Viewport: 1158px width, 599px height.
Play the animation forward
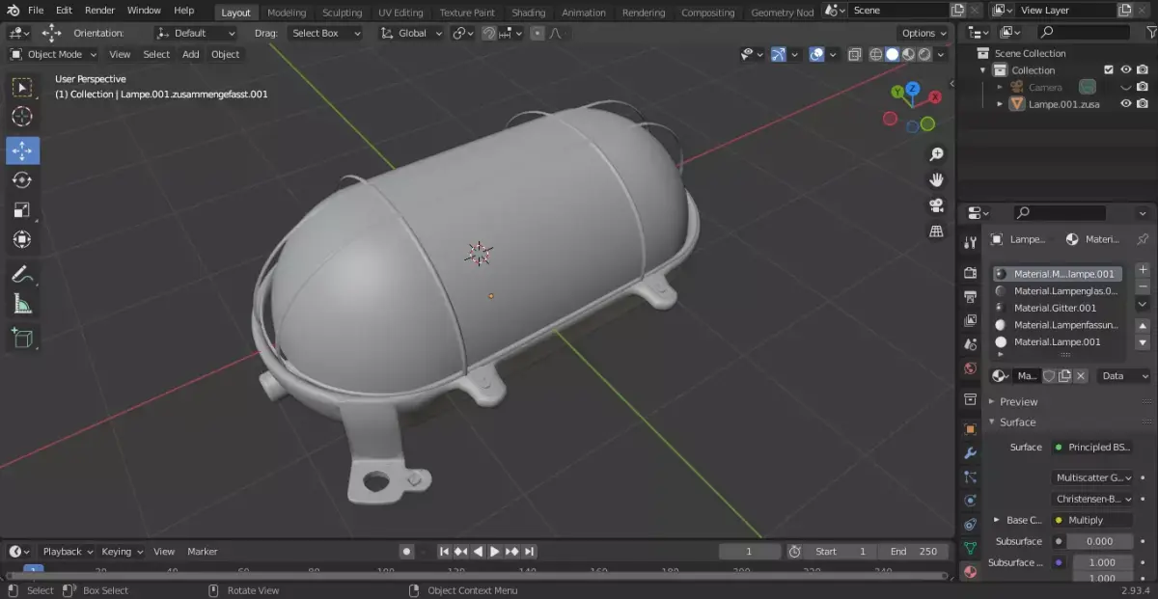tap(495, 552)
